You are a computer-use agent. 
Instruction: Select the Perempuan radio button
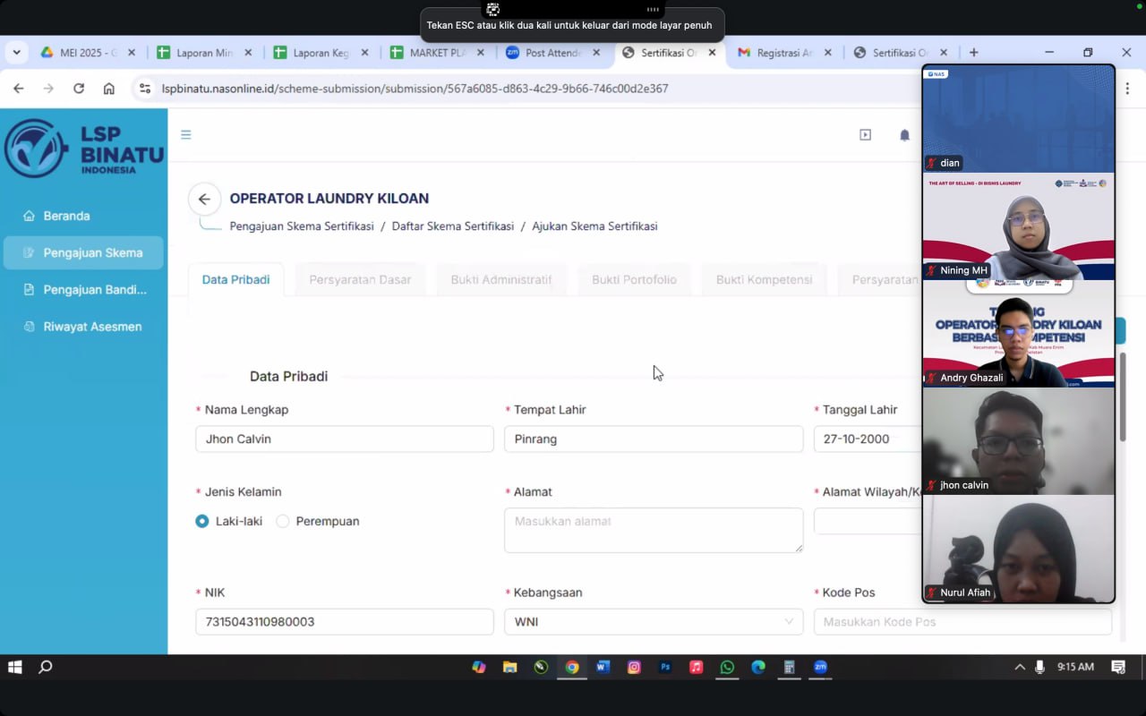coord(283,521)
